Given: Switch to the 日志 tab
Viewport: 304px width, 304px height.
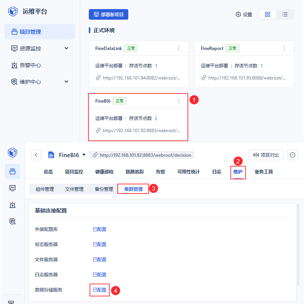Looking at the screenshot, I should click(x=217, y=172).
